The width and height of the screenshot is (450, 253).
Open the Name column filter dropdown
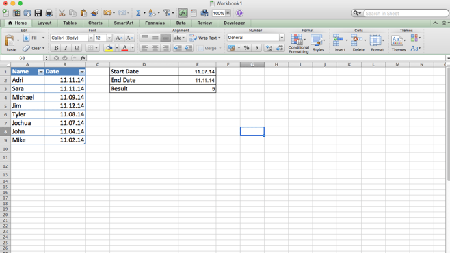tap(41, 72)
